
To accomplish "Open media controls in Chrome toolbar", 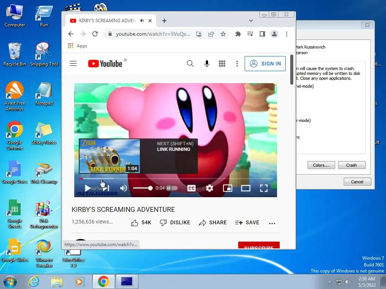I will point(250,34).
